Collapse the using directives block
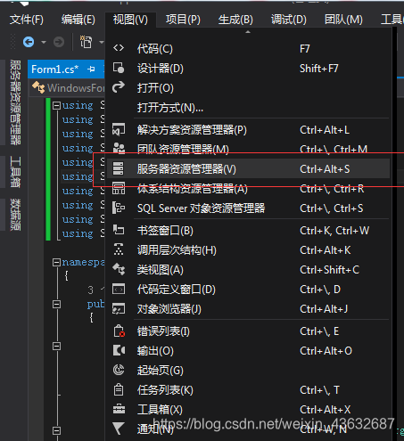The image size is (404, 441). pyautogui.click(x=56, y=105)
